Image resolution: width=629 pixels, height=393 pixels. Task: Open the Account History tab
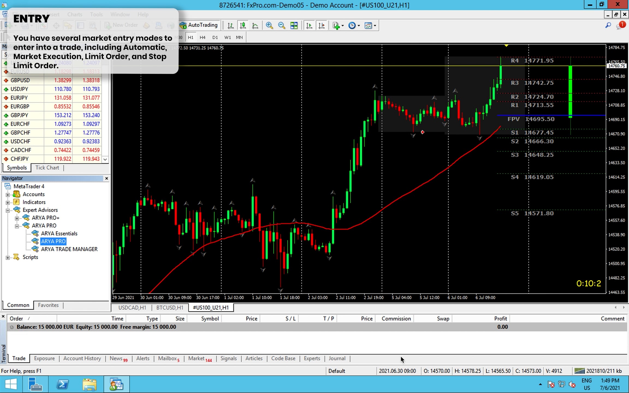coord(82,358)
